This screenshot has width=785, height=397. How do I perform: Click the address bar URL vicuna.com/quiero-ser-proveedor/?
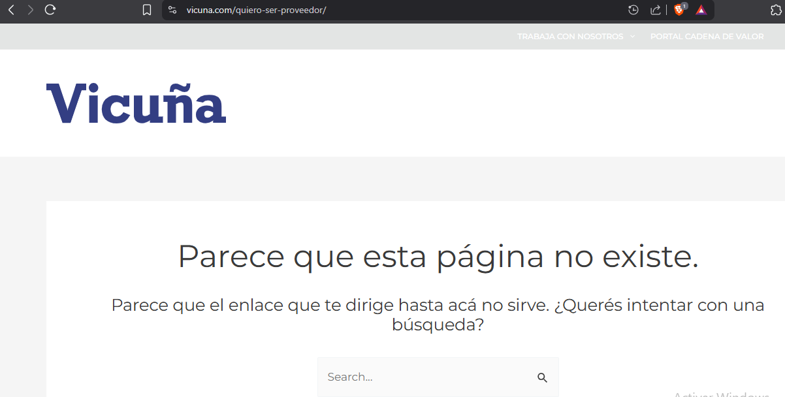[256, 10]
